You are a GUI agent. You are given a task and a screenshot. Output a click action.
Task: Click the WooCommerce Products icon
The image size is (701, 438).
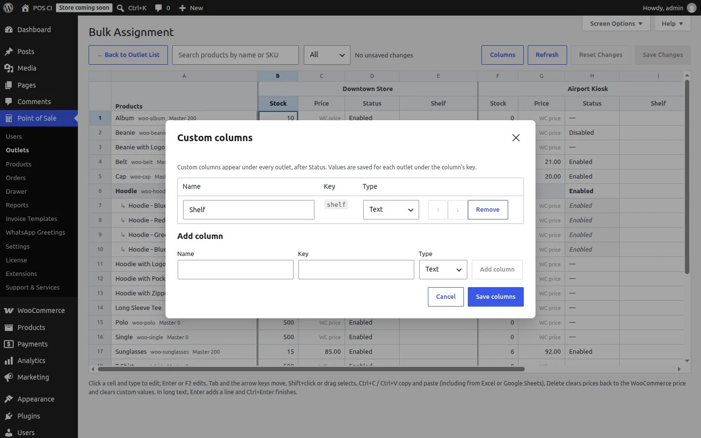[9, 328]
